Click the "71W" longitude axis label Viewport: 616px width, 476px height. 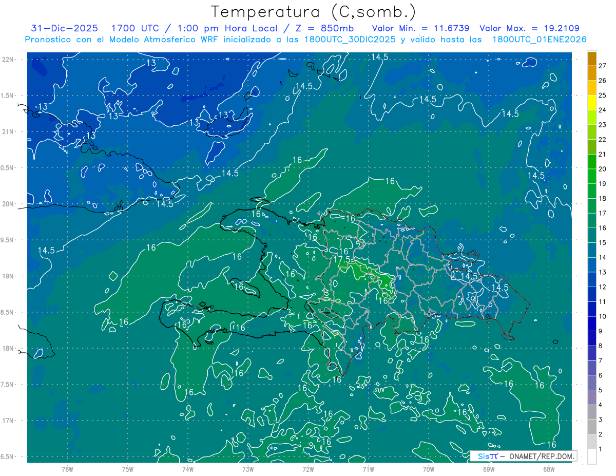click(368, 469)
